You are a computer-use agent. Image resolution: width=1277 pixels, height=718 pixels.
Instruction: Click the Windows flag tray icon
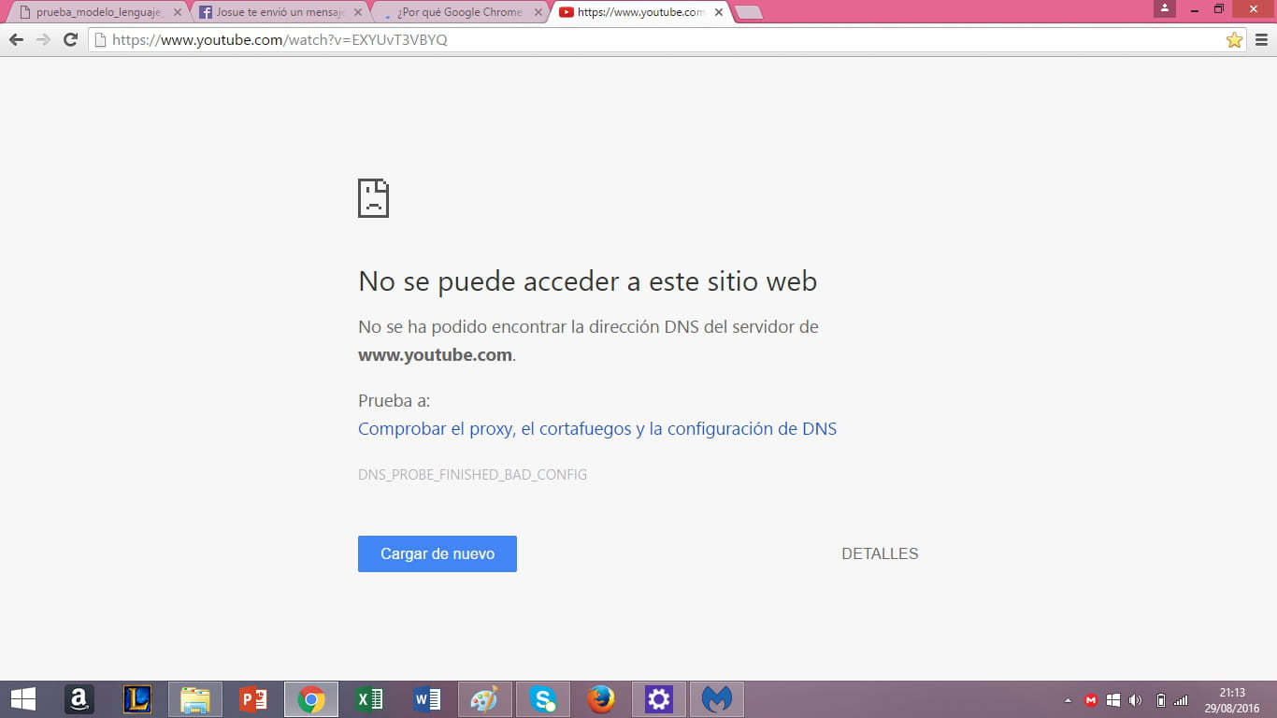point(1113,700)
